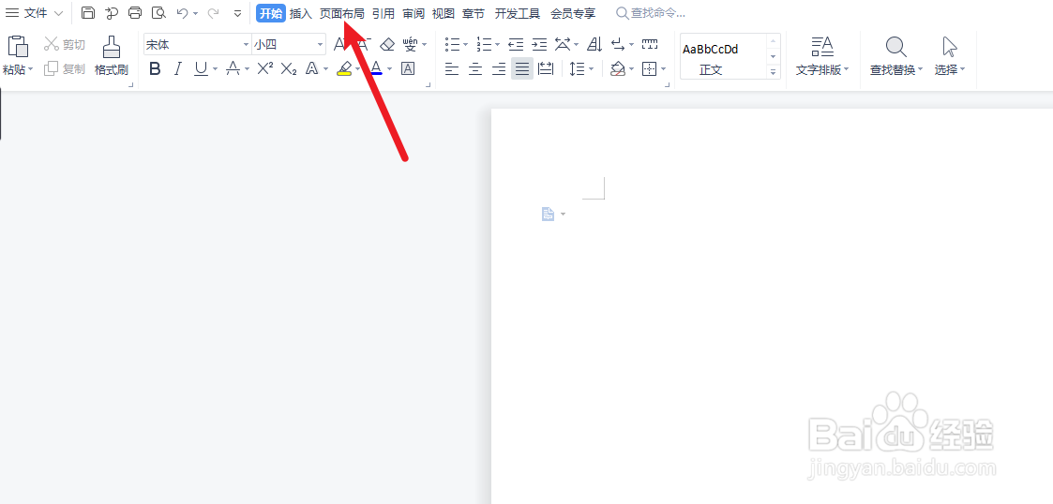Click the Paste clipboard icon
Image resolution: width=1053 pixels, height=504 pixels.
tap(18, 46)
